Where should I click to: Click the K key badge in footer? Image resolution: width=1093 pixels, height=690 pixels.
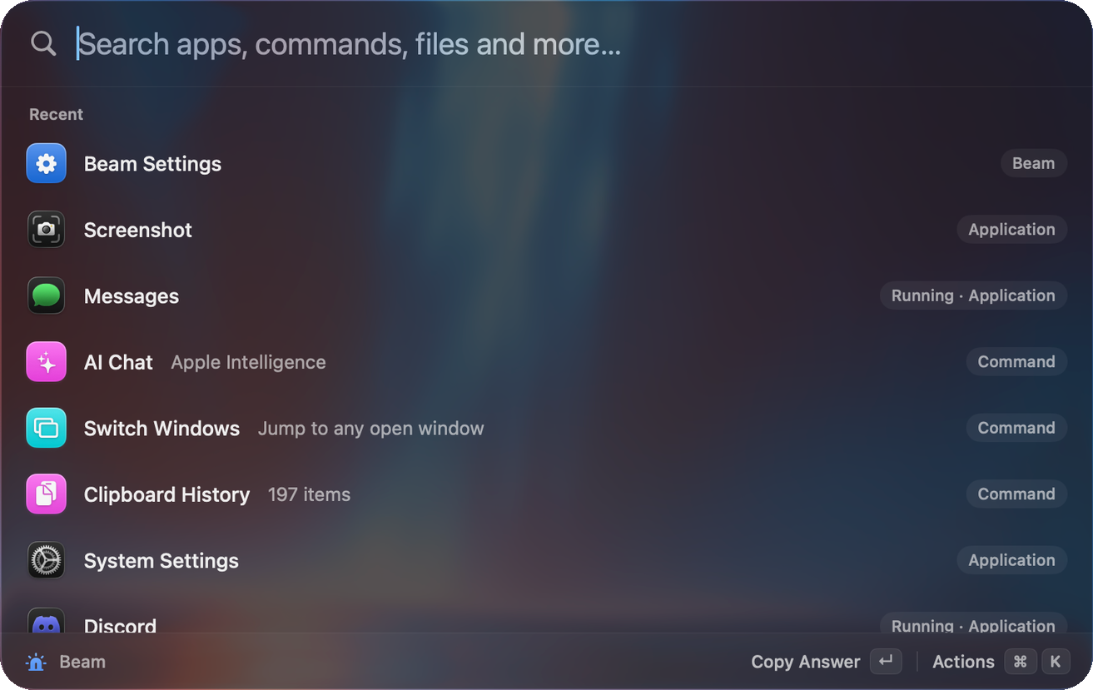(1055, 662)
